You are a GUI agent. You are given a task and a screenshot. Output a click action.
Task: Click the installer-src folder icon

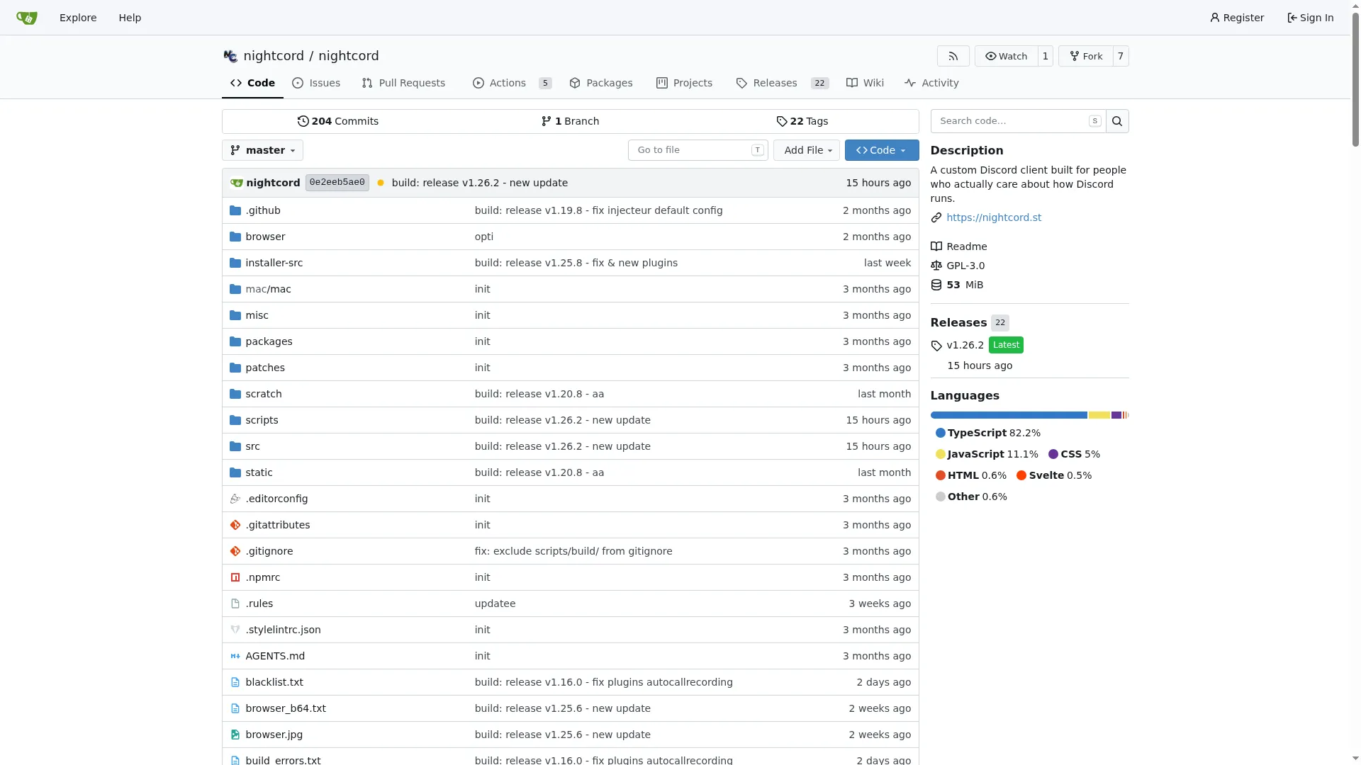pos(235,263)
